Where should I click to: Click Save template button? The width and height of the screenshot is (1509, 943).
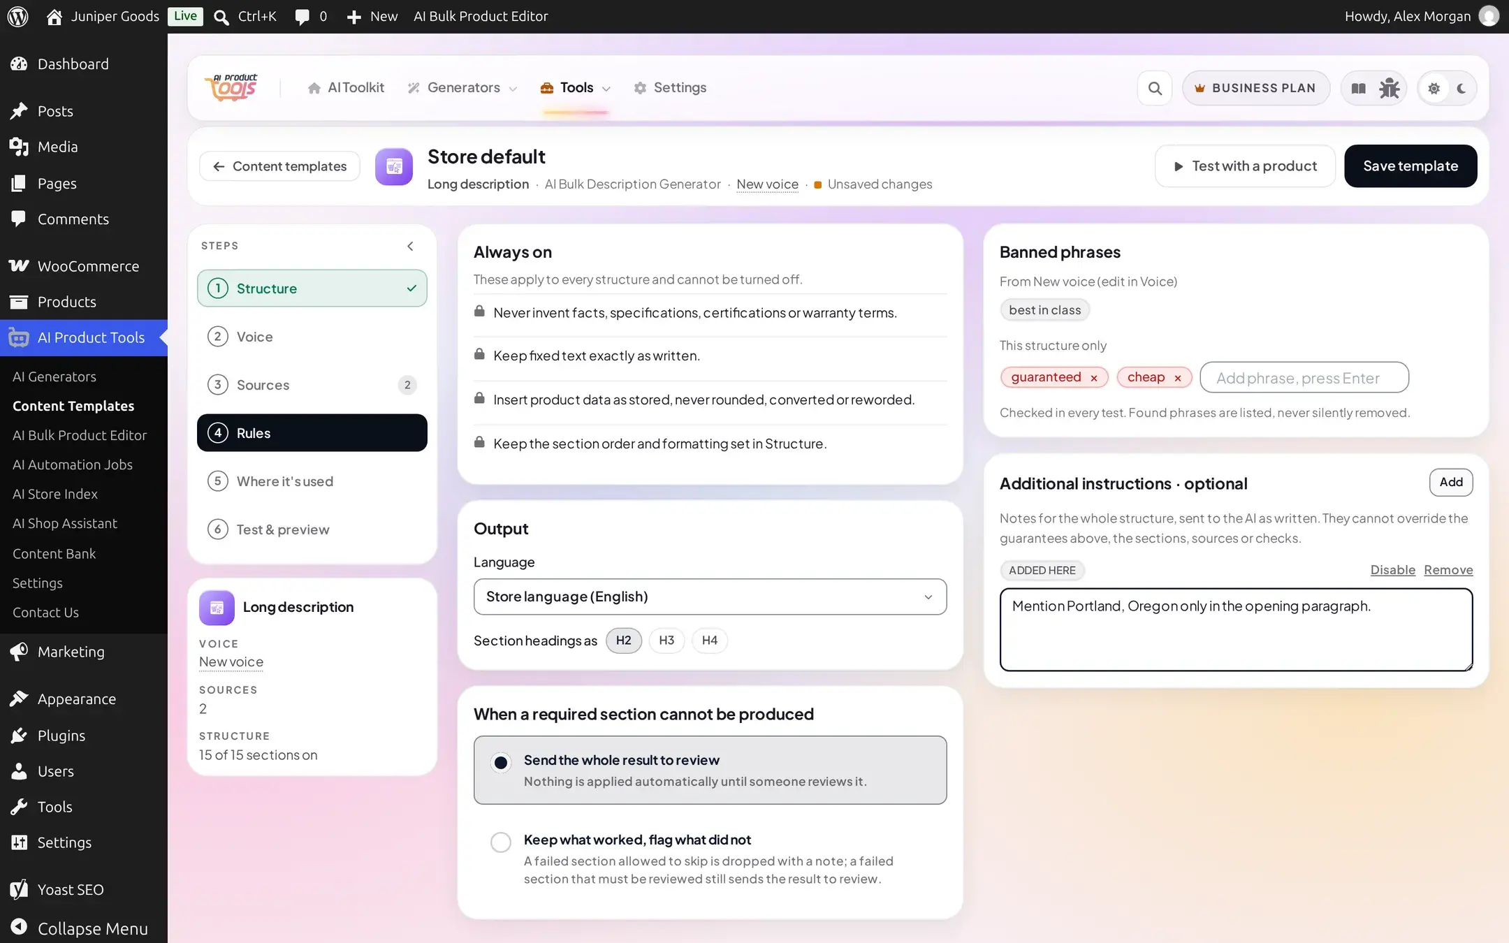point(1410,166)
